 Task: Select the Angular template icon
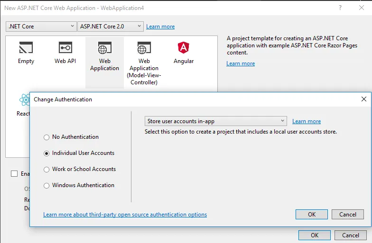[x=183, y=47]
